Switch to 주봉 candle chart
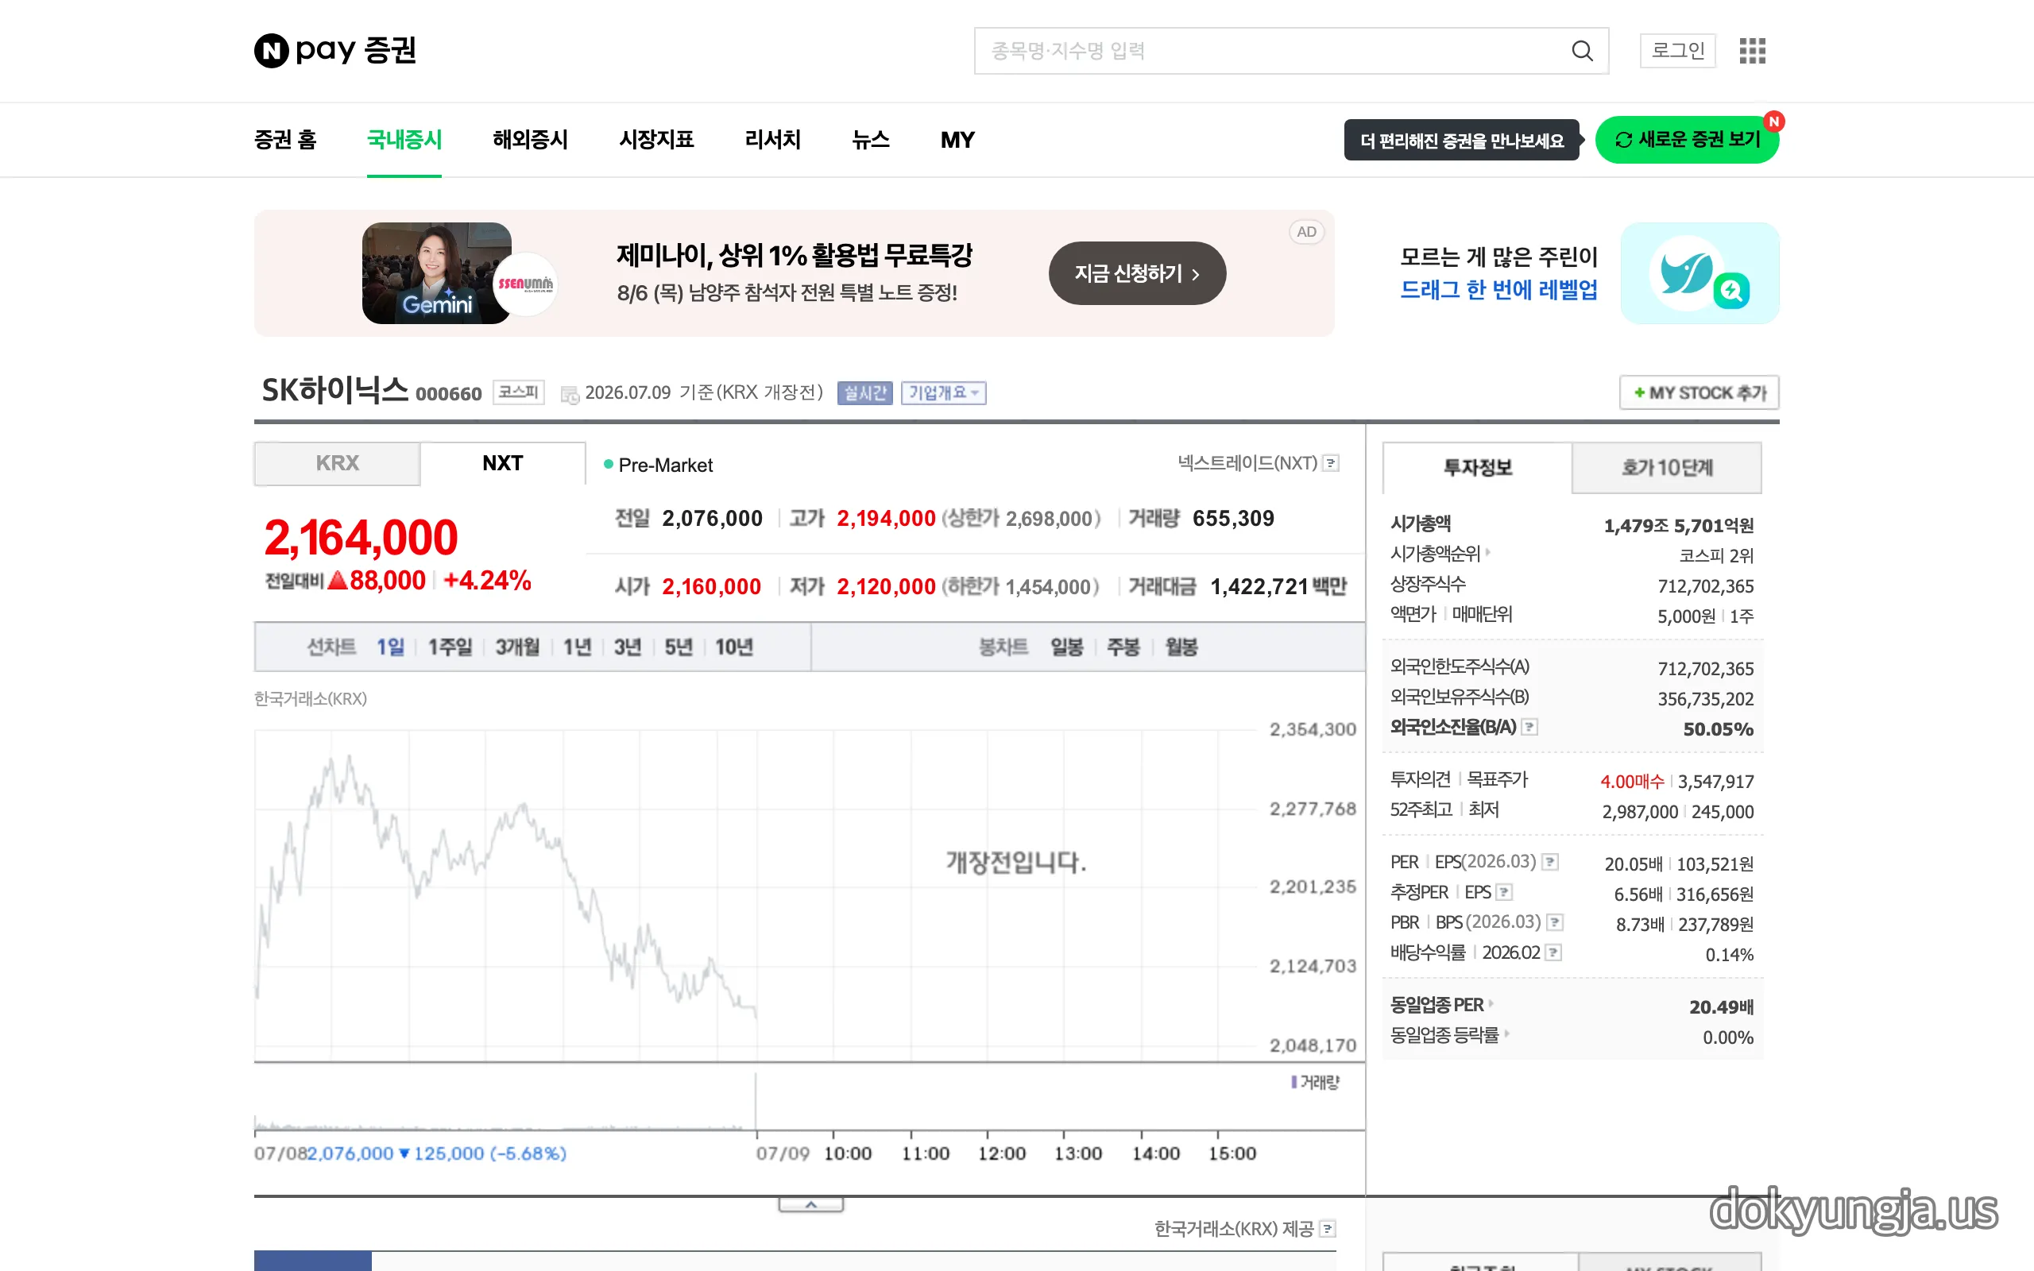The image size is (2034, 1271). [x=1123, y=647]
